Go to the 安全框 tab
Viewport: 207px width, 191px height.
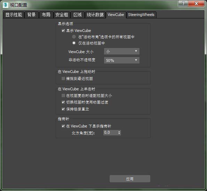click(x=62, y=15)
